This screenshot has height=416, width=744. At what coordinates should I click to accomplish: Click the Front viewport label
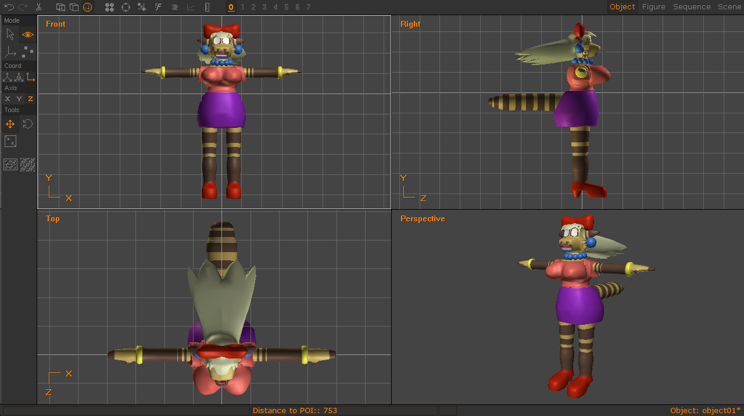[x=56, y=24]
